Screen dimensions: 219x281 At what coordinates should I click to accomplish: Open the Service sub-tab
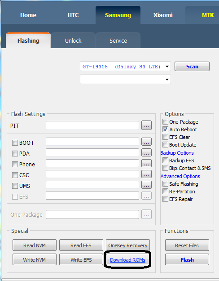point(118,40)
